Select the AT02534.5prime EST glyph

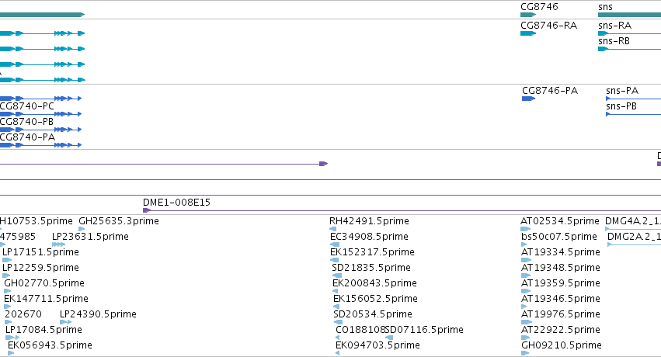pos(527,229)
